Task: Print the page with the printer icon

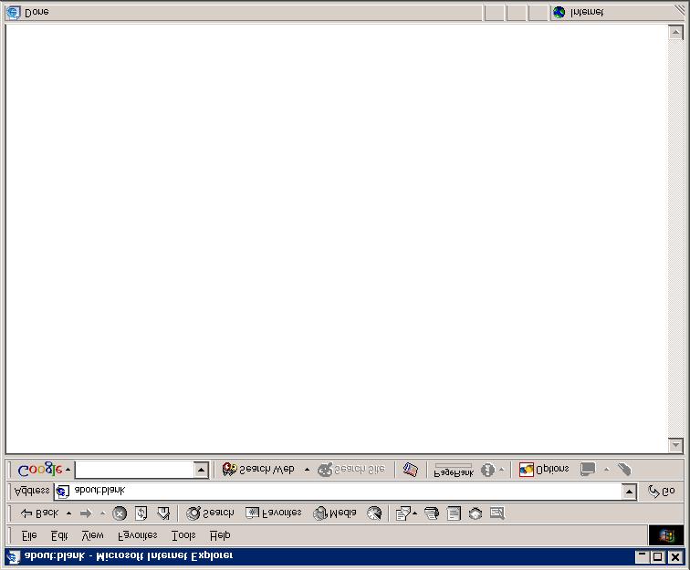Action: click(x=432, y=513)
